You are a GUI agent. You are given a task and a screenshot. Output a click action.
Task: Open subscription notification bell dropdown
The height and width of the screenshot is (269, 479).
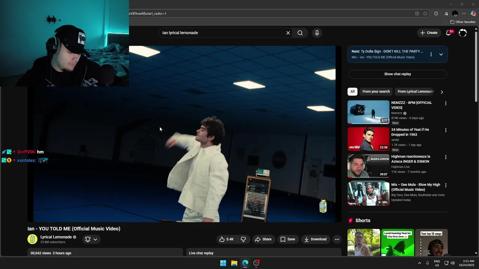click(x=91, y=239)
